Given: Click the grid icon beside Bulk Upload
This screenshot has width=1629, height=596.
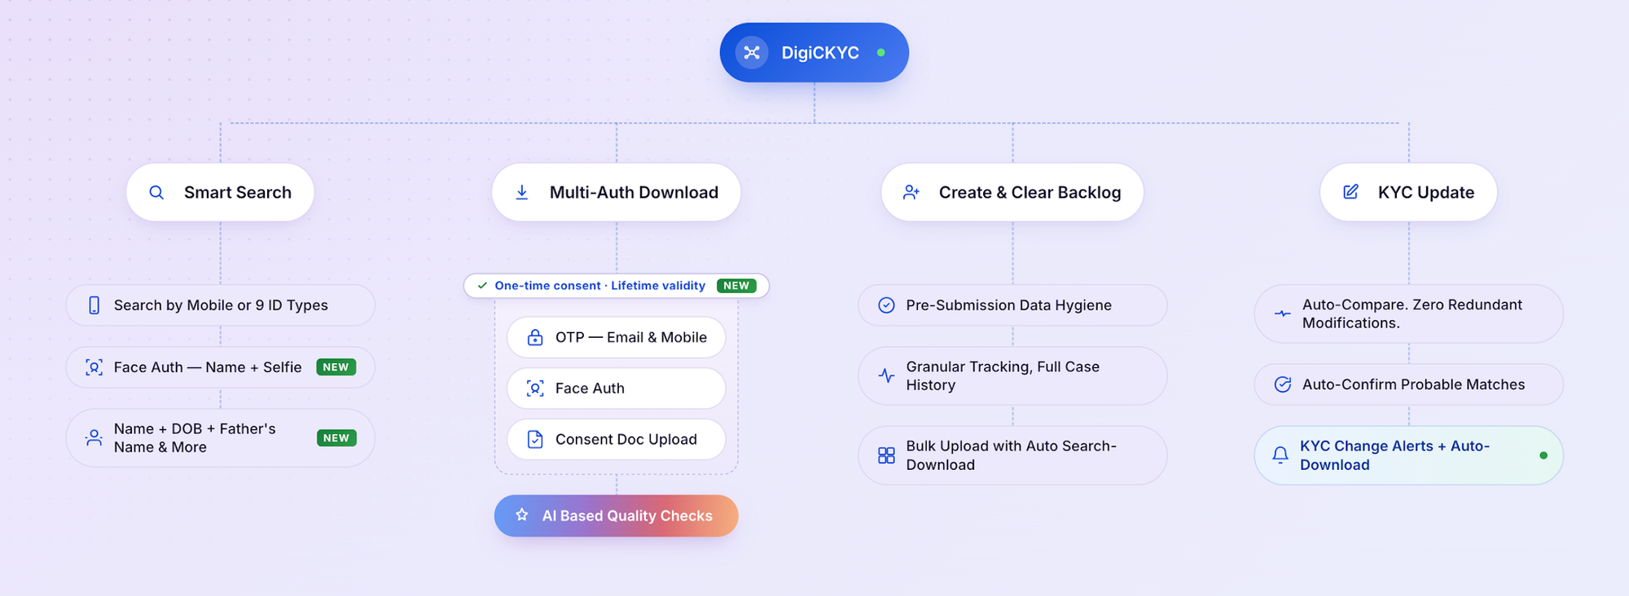Looking at the screenshot, I should pos(887,455).
